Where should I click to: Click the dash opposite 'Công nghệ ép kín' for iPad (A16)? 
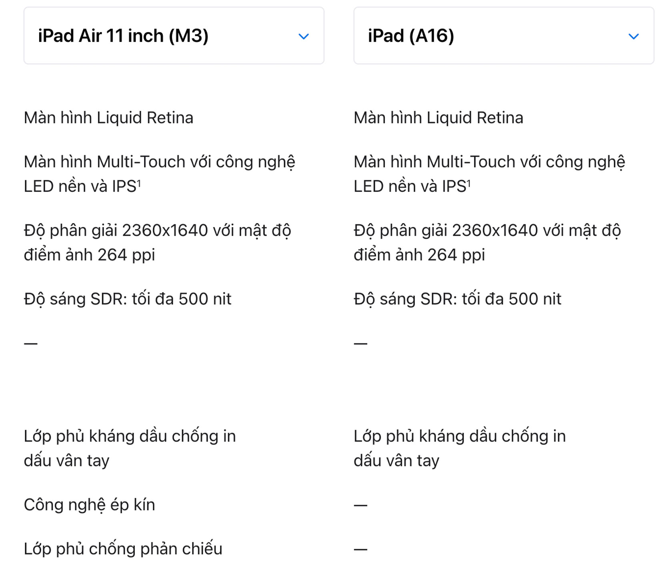pyautogui.click(x=361, y=505)
